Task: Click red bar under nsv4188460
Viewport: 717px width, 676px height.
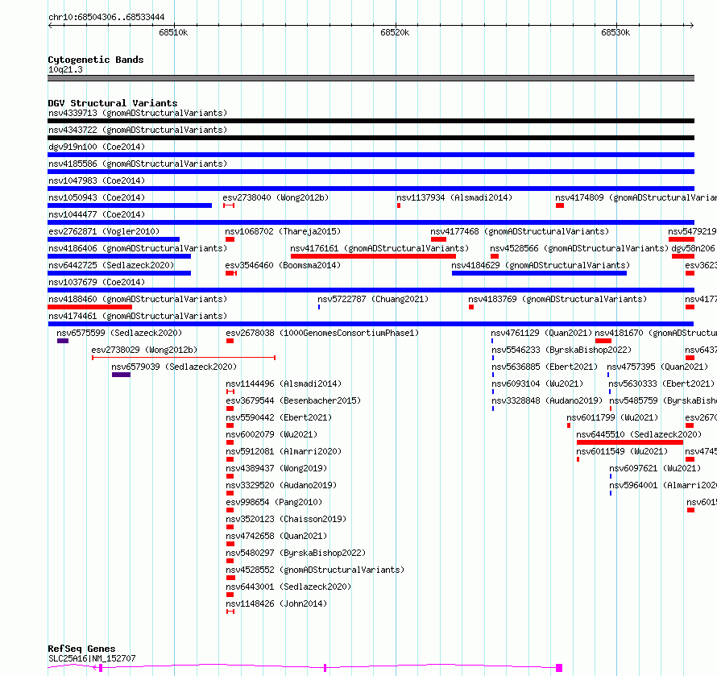Action: 89,307
